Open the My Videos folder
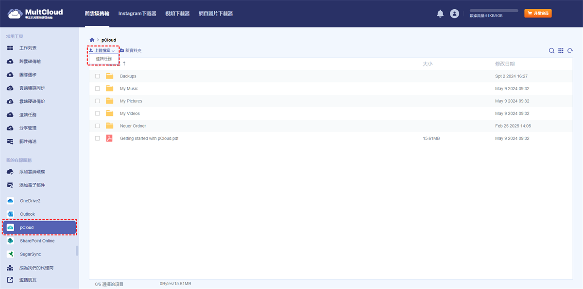Image resolution: width=583 pixels, height=289 pixels. point(130,113)
